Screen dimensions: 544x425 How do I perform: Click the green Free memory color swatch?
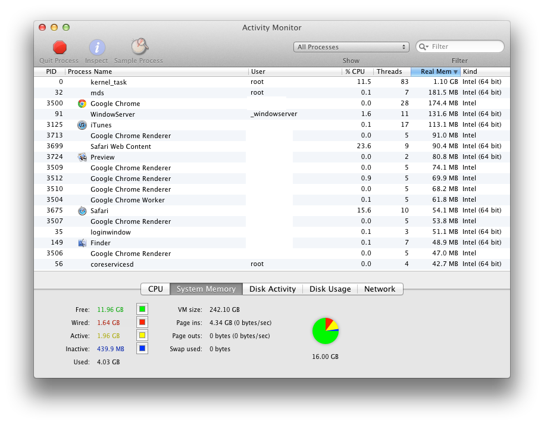click(x=142, y=309)
